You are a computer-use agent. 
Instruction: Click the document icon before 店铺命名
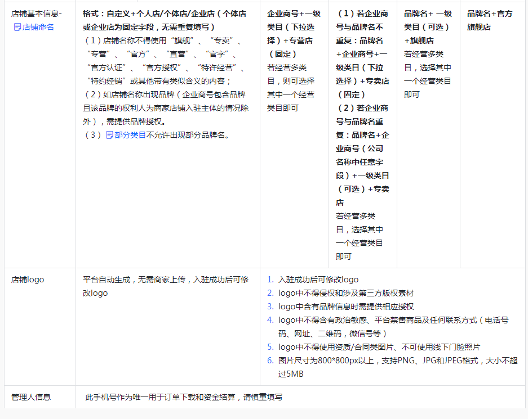[17, 27]
